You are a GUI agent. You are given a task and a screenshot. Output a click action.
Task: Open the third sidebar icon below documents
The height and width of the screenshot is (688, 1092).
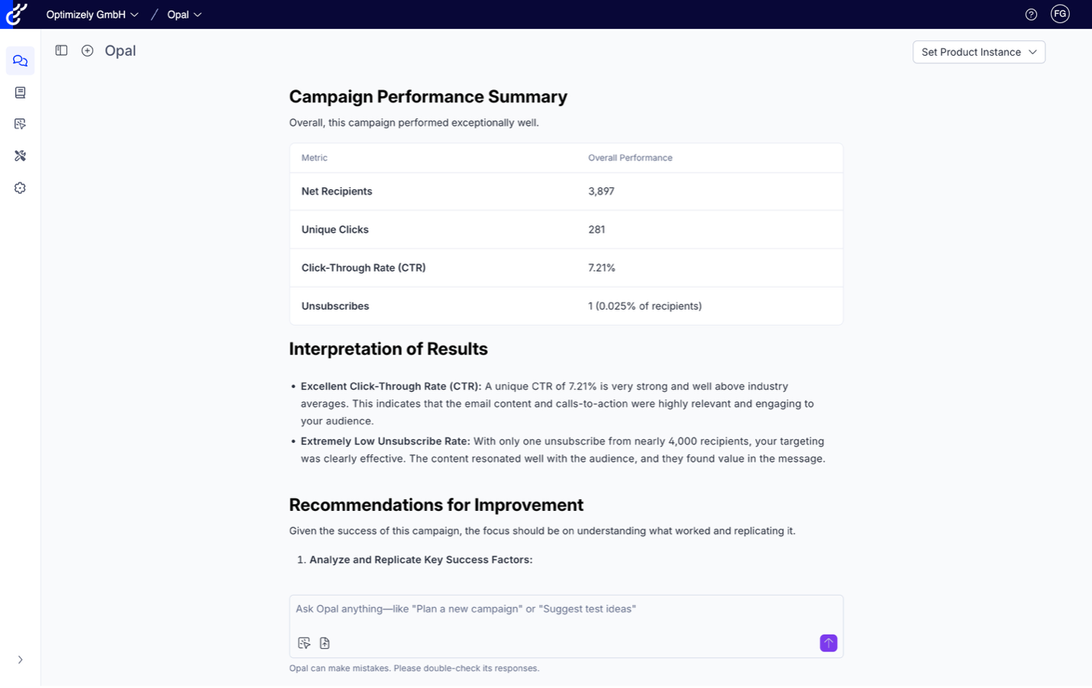coord(21,124)
